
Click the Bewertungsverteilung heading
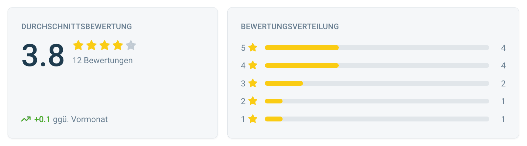coord(290,27)
